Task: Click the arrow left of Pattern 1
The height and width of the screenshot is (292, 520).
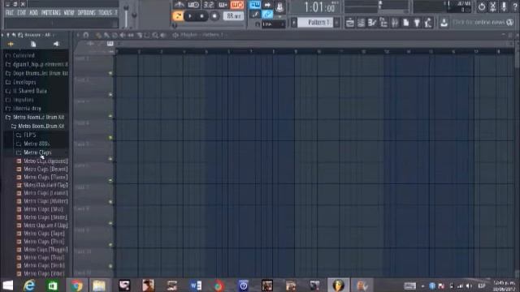Action: 294,23
